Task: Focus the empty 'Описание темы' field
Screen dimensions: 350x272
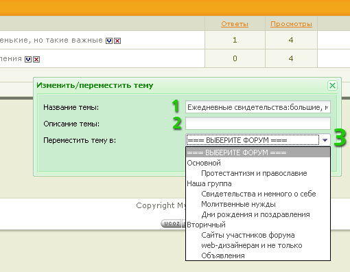Action: (x=258, y=124)
